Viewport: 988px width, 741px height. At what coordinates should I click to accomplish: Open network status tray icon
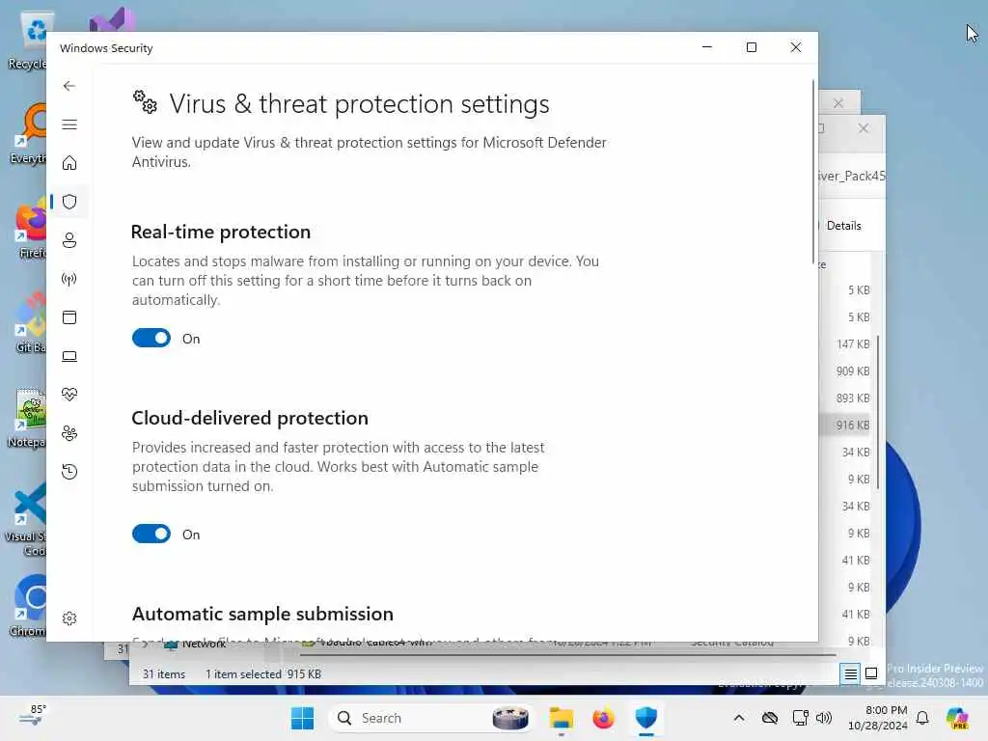[800, 718]
